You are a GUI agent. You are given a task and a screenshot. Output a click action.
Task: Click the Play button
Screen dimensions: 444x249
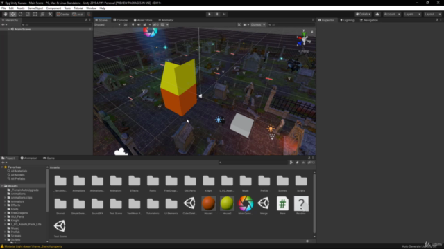pos(210,14)
